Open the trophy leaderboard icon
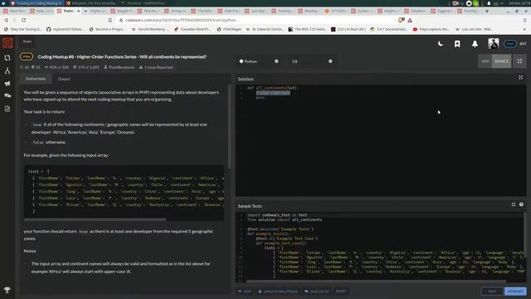Screen dimensions: 531x299 tap(7, 290)
